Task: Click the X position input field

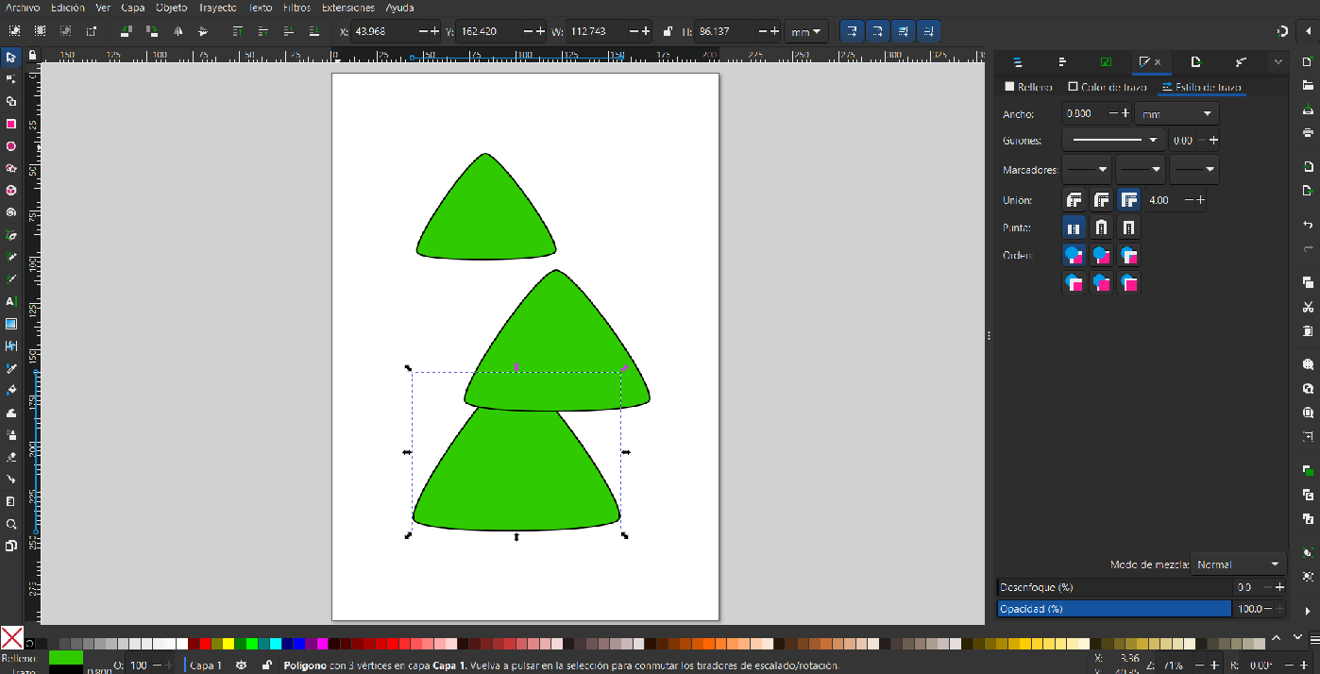Action: 382,31
